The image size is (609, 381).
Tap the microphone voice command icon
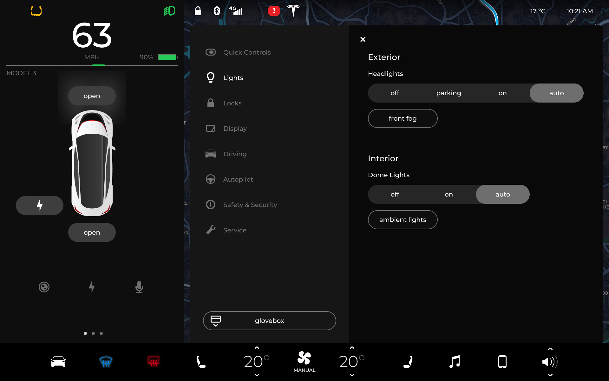tap(139, 287)
